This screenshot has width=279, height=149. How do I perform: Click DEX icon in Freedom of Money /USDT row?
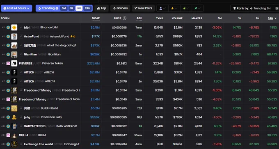pos(8,99)
